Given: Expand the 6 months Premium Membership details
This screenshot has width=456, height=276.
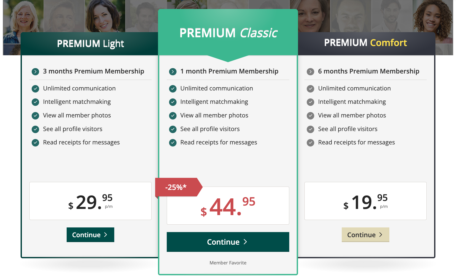Looking at the screenshot, I should click(x=310, y=72).
